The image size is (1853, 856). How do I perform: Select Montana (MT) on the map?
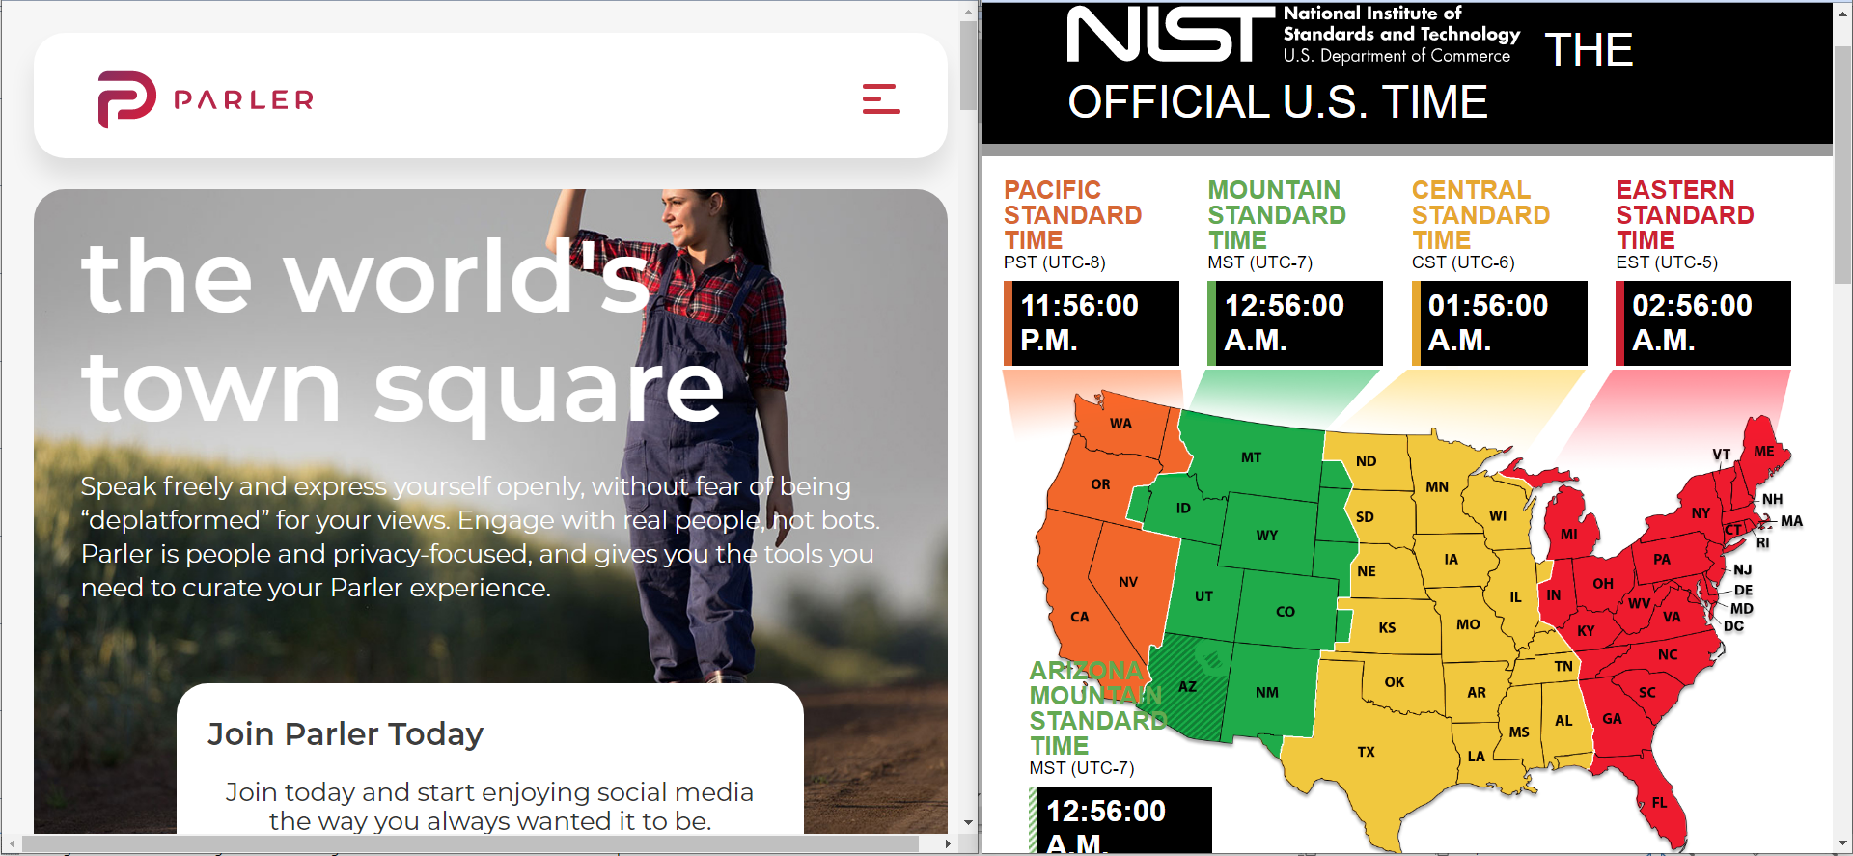(x=1251, y=457)
